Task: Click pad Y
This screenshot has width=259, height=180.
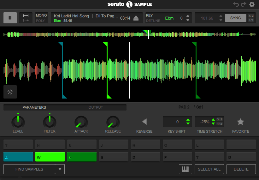Action: [18, 144]
